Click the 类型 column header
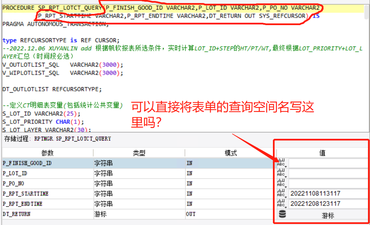The width and height of the screenshot is (370, 225). [x=139, y=153]
